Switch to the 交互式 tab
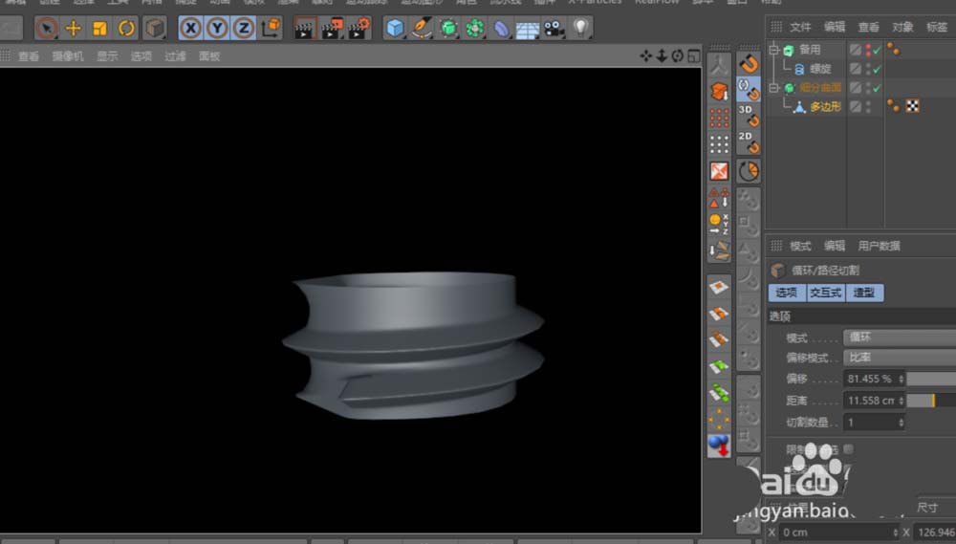The width and height of the screenshot is (956, 544). (x=825, y=293)
